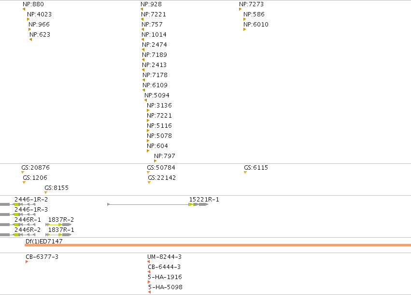Select the red arrow beneath 5-HA-1916
411x295 pixels.
149,282
